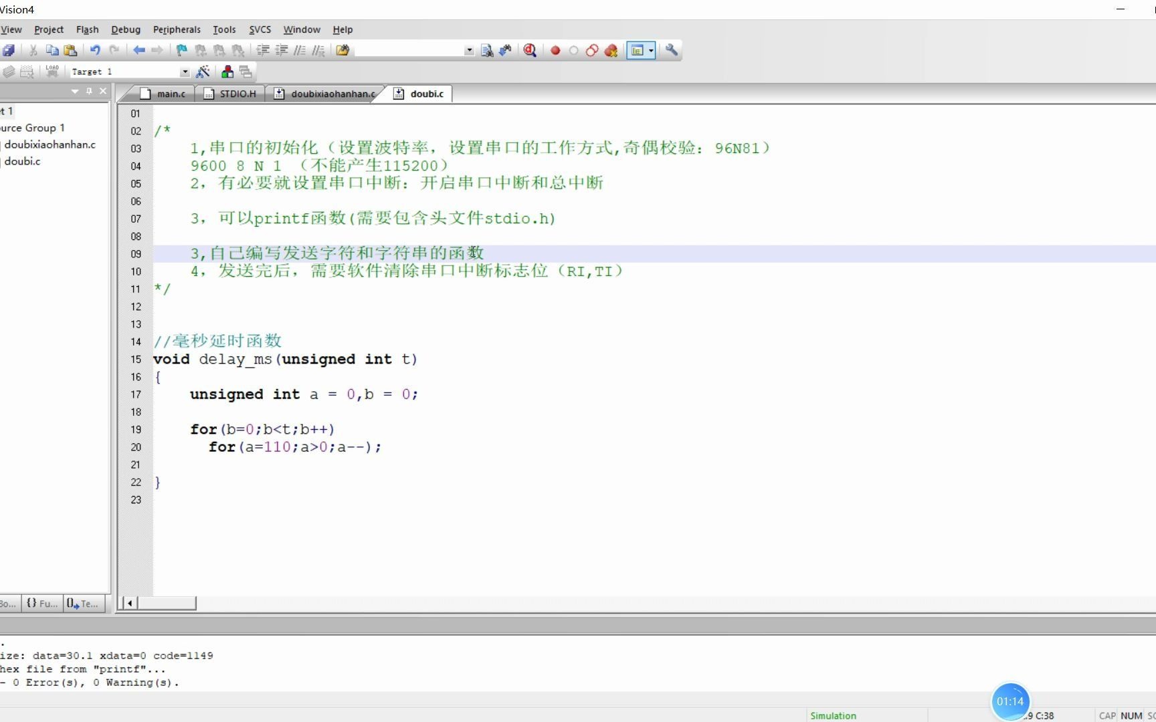Switch to the STDIO.H tab
1156x722 pixels.
click(x=231, y=94)
